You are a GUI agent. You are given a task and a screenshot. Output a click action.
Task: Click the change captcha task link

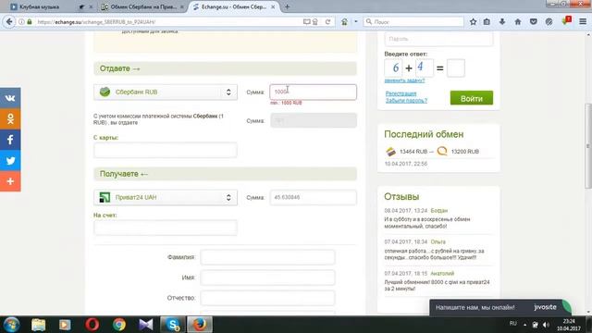pos(404,80)
